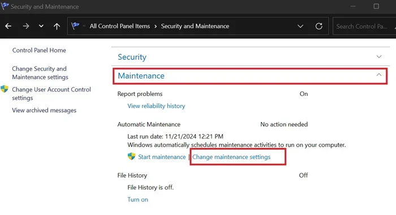The image size is (396, 215).
Task: Open Control Panel Home
Action: coord(39,50)
